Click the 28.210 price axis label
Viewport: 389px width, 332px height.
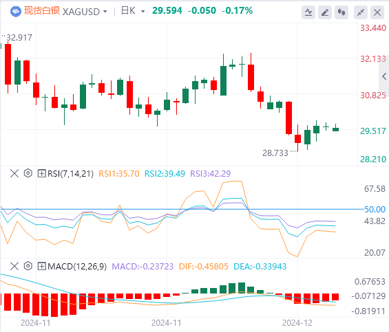[373, 159]
